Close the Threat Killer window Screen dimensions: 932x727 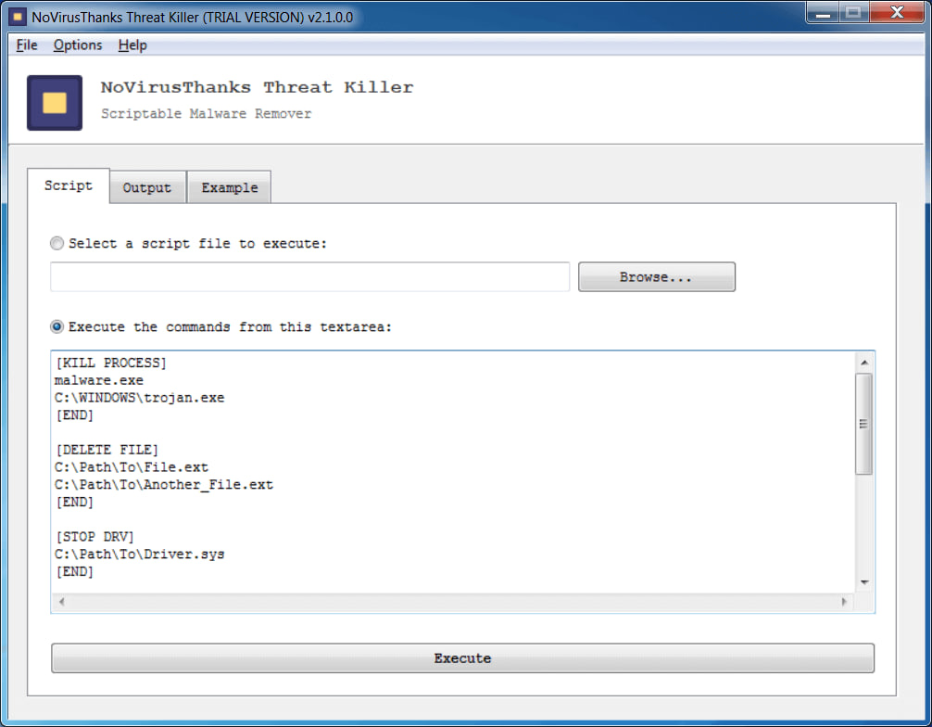click(897, 12)
